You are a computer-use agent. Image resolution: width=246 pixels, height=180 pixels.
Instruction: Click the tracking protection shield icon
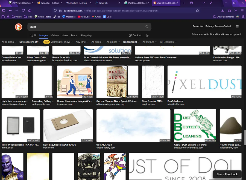55,10
